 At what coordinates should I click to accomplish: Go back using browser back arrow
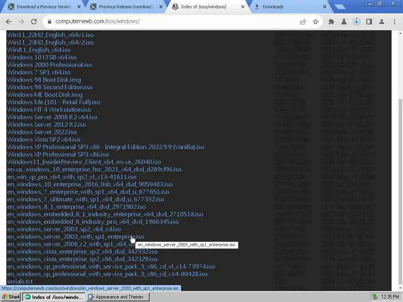[9, 22]
